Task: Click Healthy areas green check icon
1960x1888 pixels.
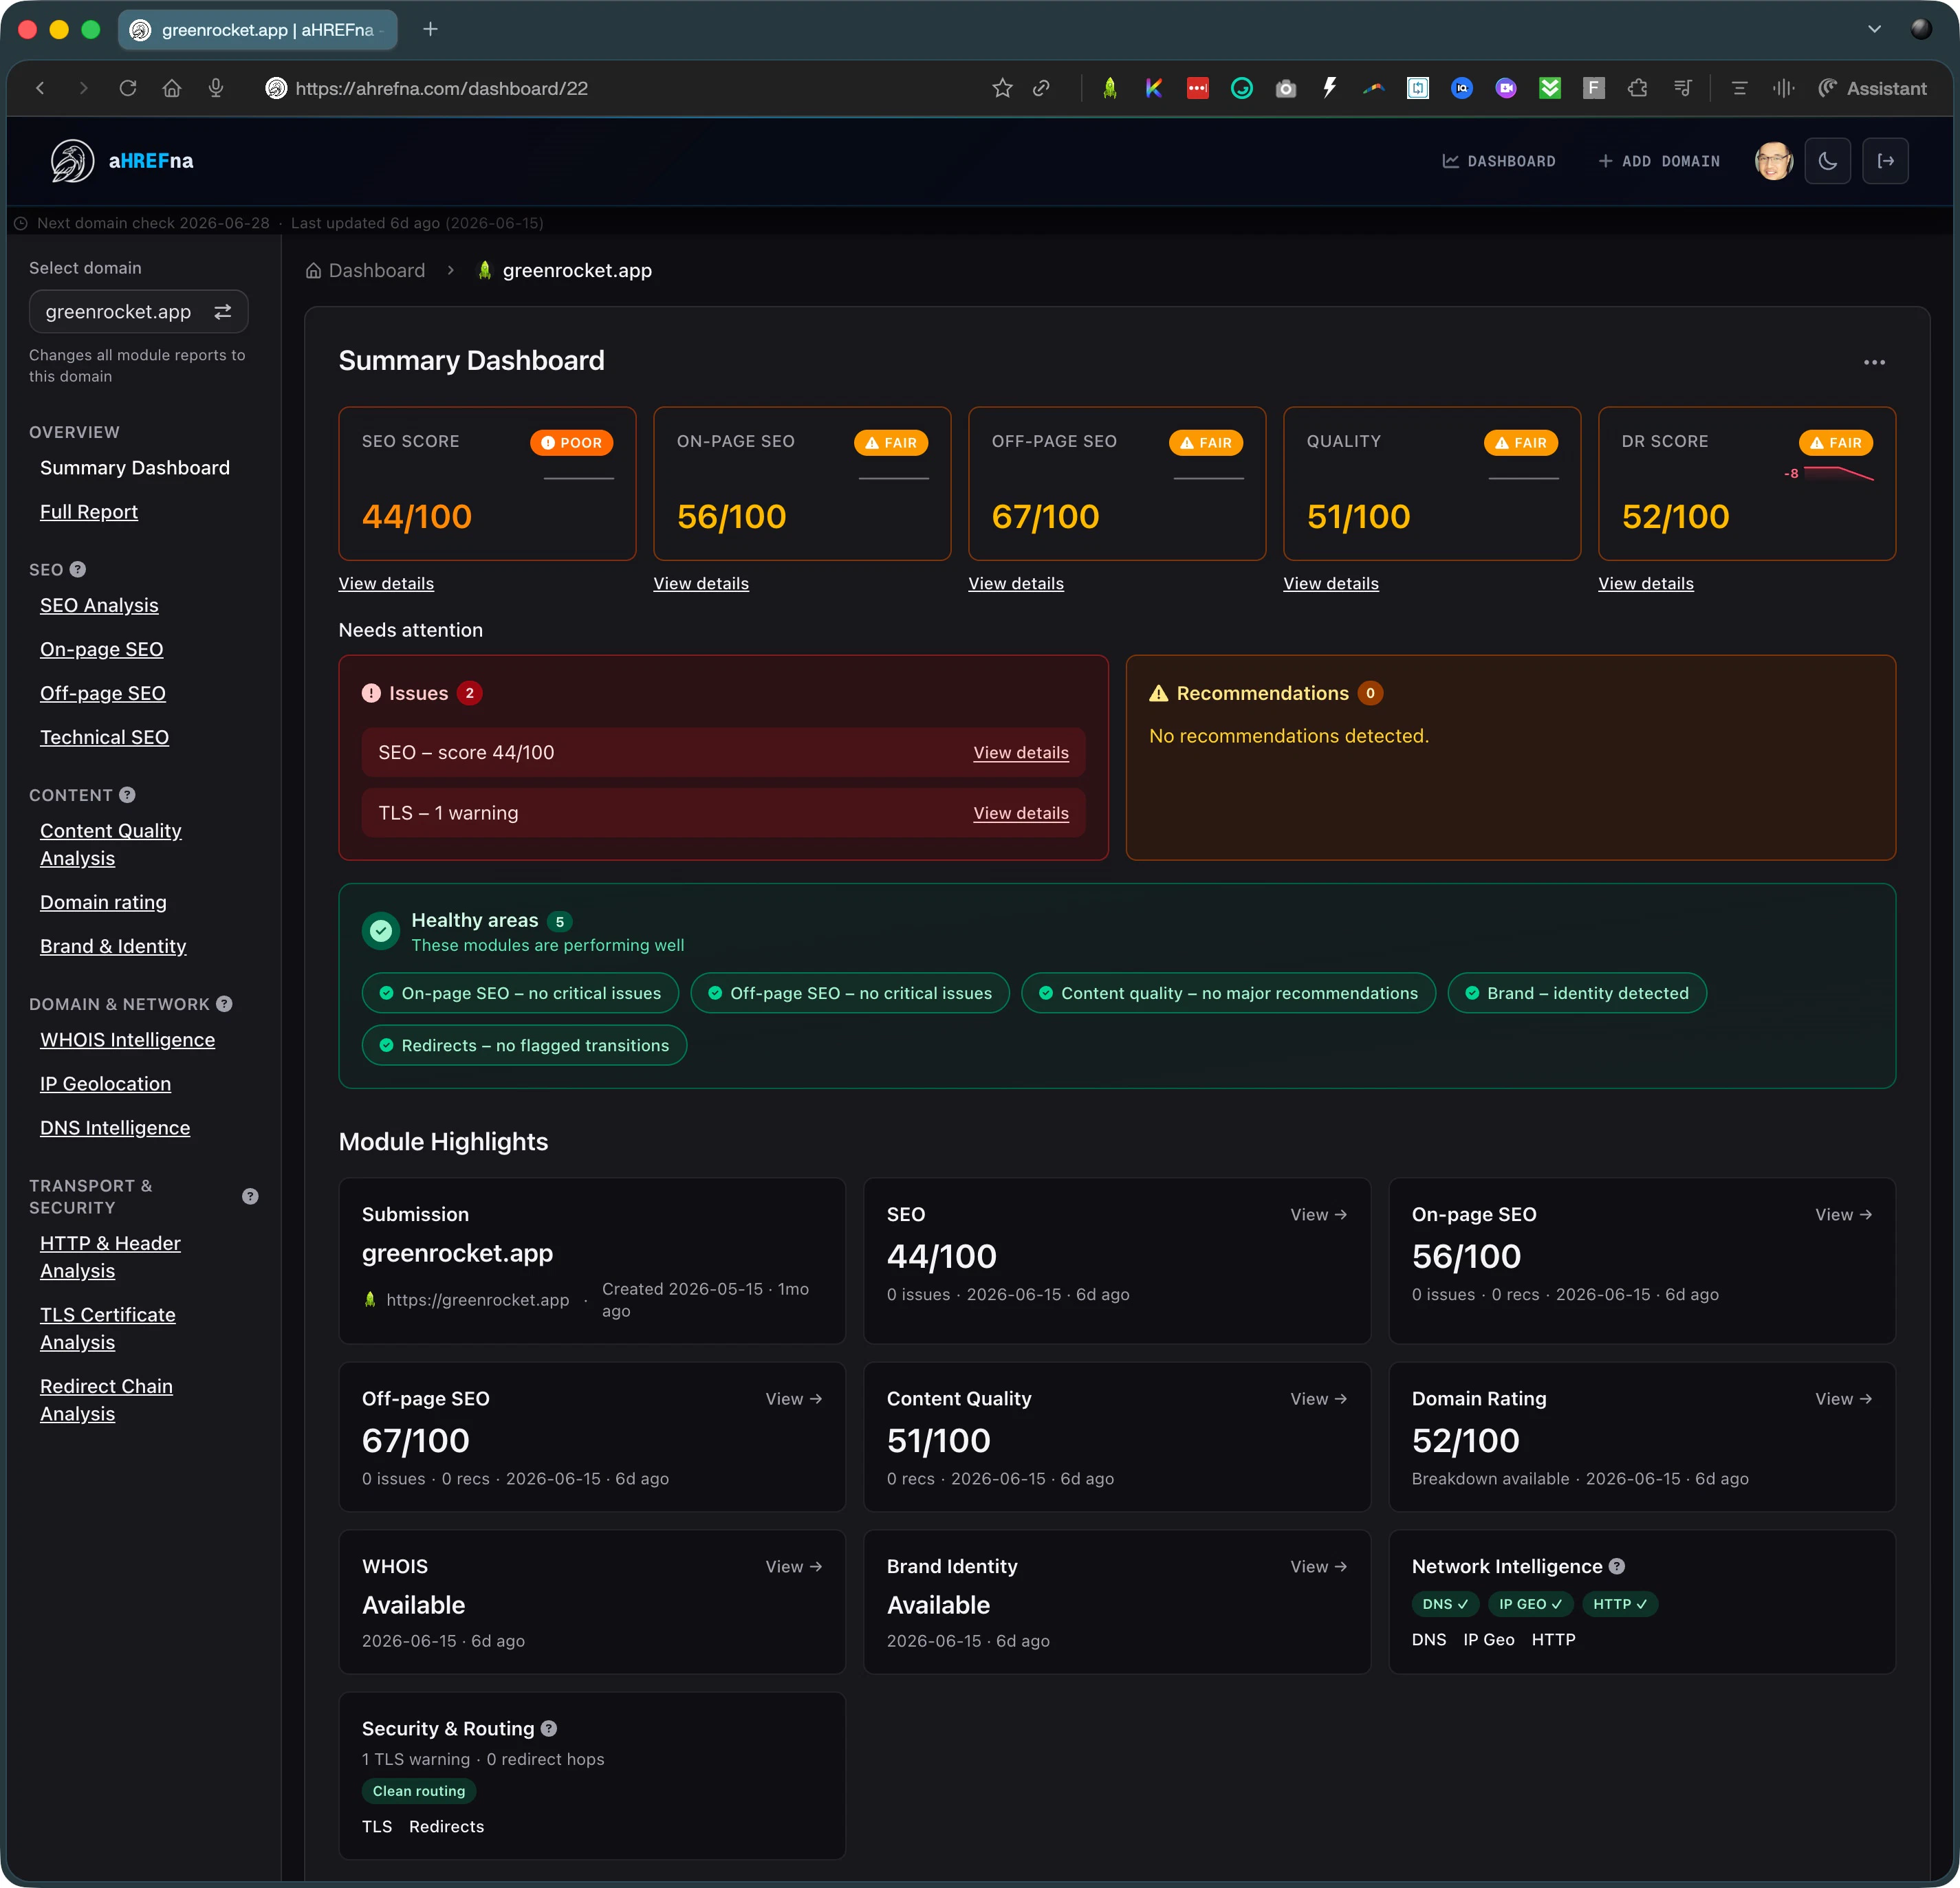Action: coord(381,931)
